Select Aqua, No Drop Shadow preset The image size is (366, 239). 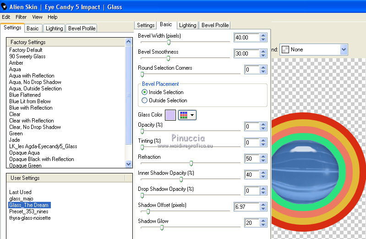pos(35,82)
